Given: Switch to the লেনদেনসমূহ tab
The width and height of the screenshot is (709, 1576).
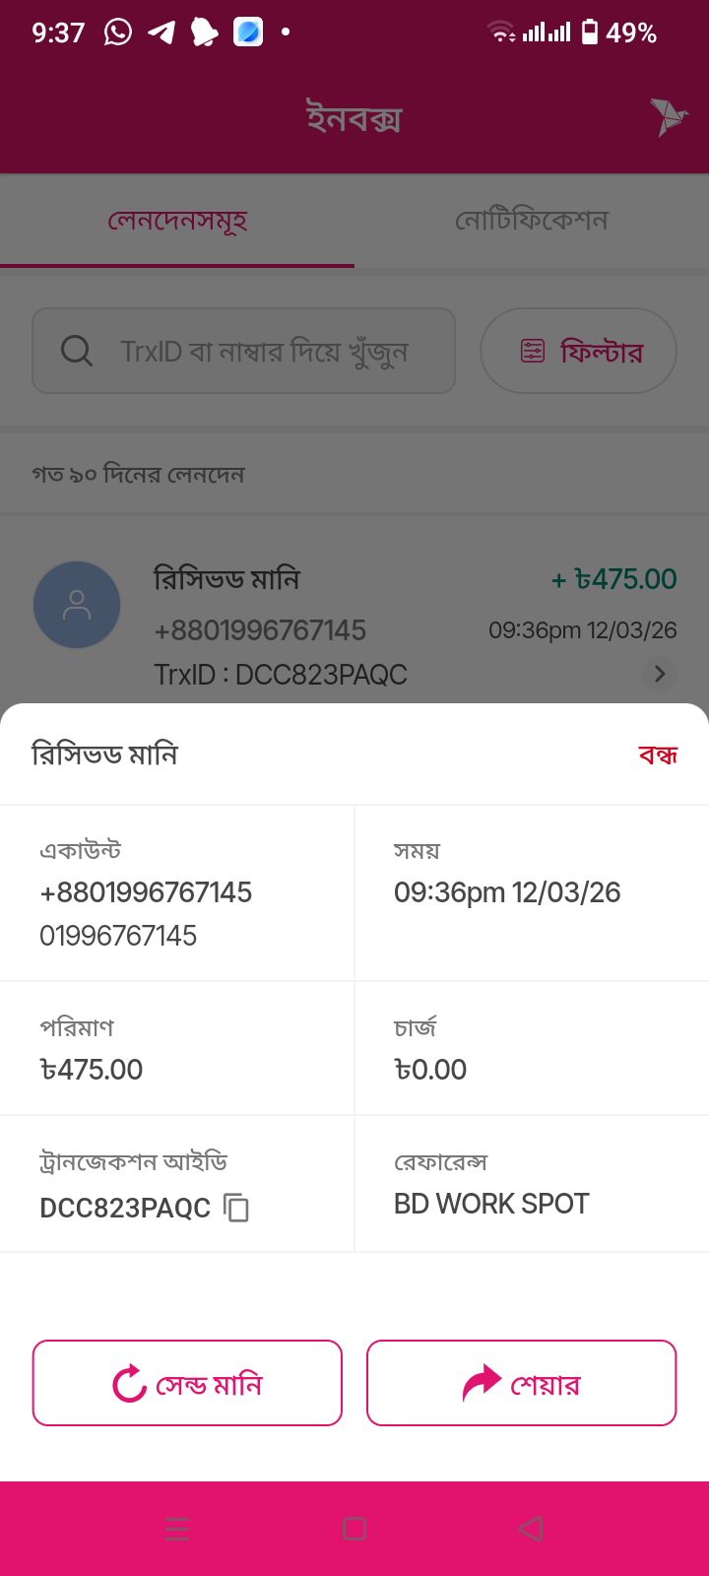Looking at the screenshot, I should click(177, 221).
